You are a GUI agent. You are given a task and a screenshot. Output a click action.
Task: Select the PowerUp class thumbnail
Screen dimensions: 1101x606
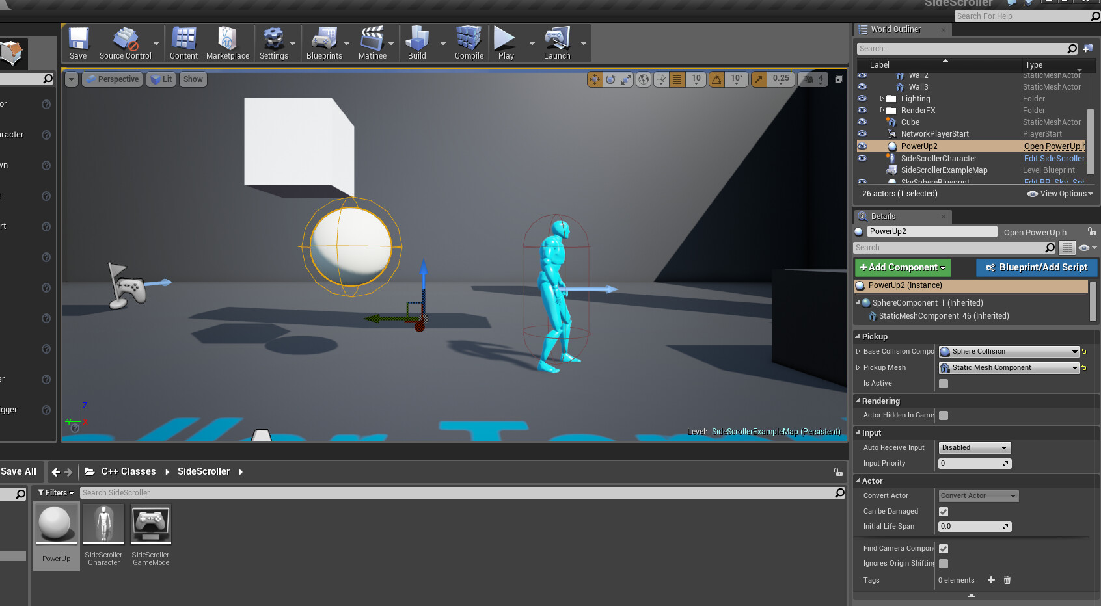pyautogui.click(x=56, y=524)
